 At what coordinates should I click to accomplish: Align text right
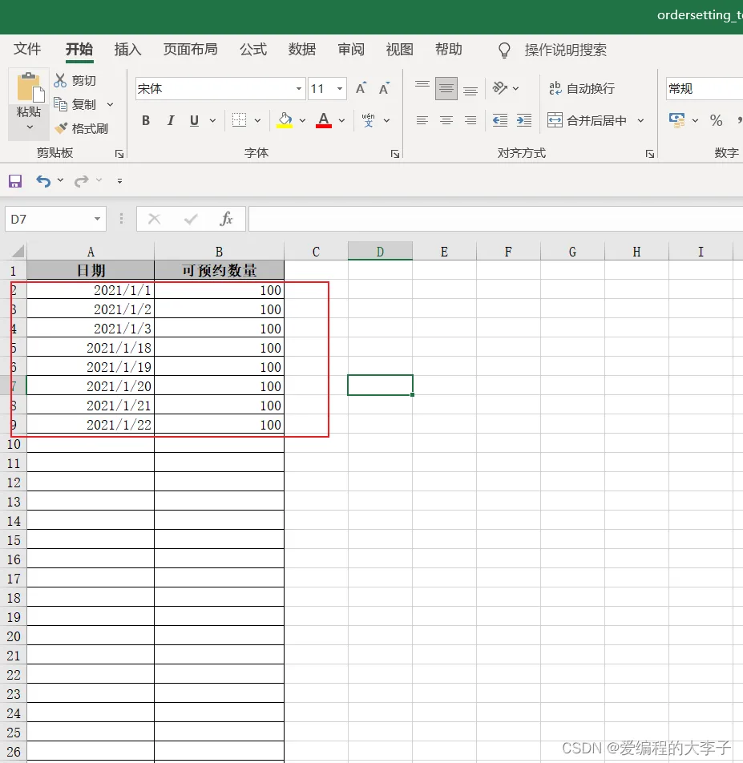pos(470,120)
